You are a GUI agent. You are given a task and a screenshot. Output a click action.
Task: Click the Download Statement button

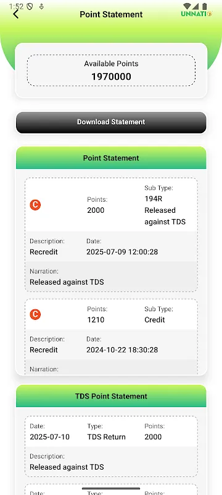point(111,122)
